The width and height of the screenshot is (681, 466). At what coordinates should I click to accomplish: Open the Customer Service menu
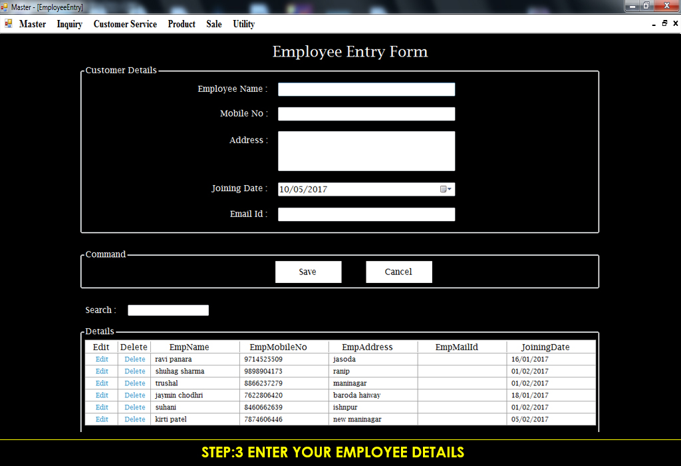click(x=125, y=24)
